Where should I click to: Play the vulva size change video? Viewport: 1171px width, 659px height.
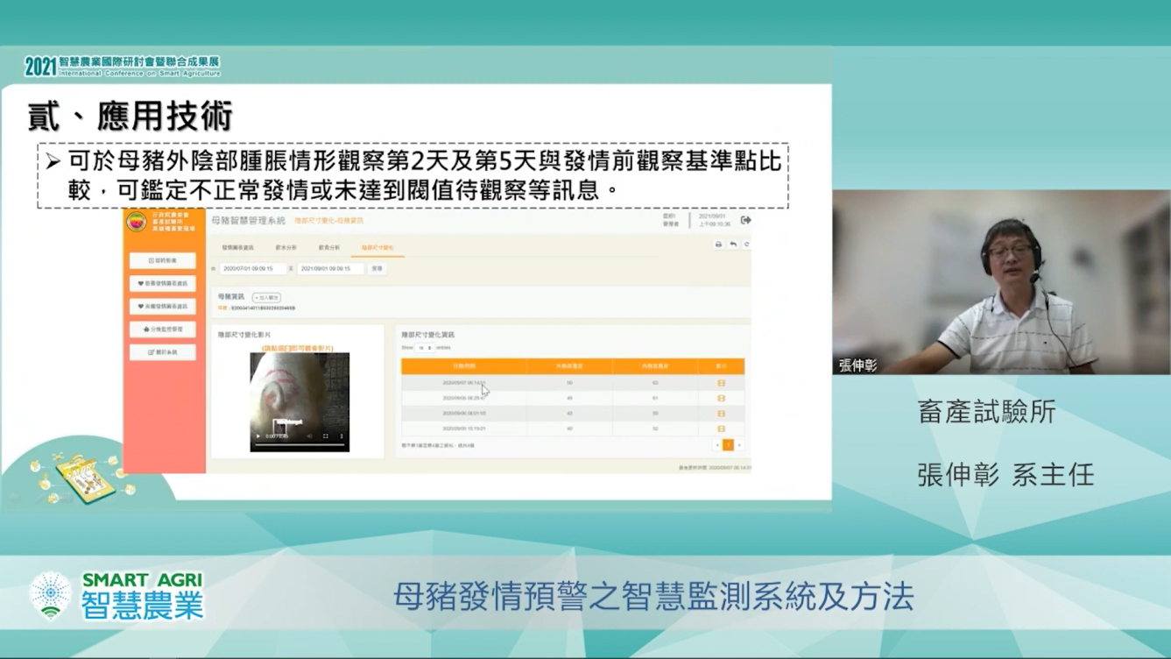257,436
